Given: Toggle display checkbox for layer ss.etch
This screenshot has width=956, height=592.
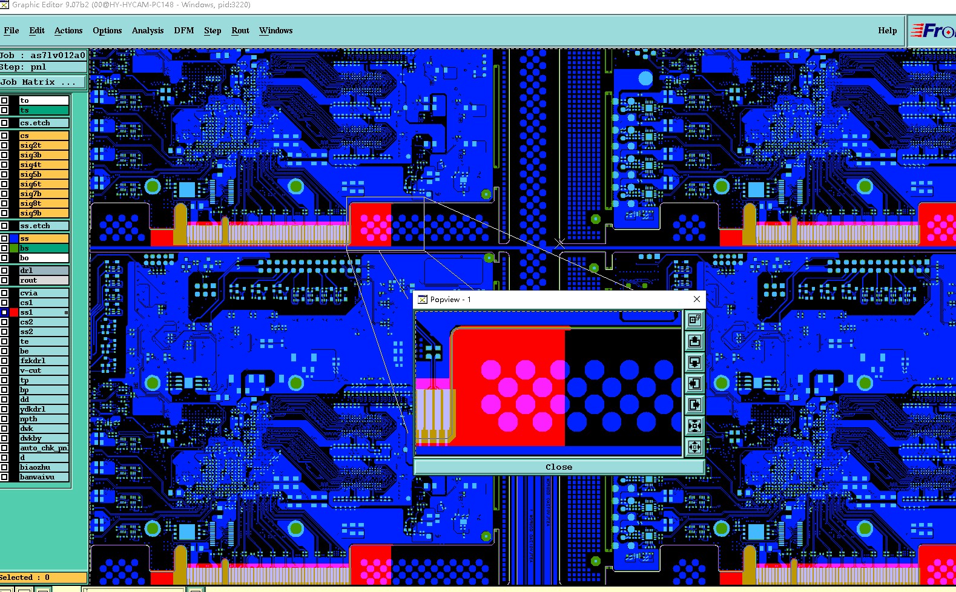Looking at the screenshot, I should click(x=4, y=226).
